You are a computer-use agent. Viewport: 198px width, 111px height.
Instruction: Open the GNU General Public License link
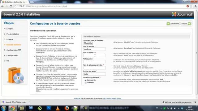point(112,99)
